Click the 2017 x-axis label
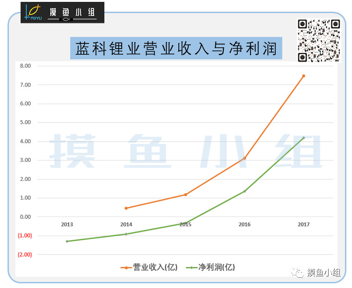The height and width of the screenshot is (288, 352). (303, 224)
